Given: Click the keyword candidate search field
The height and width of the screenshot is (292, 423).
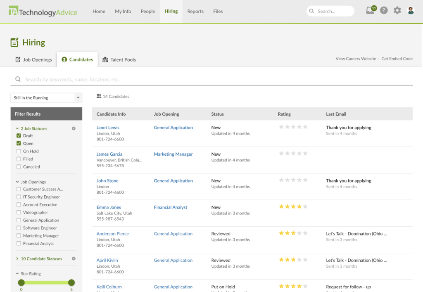Looking at the screenshot, I should click(211, 79).
